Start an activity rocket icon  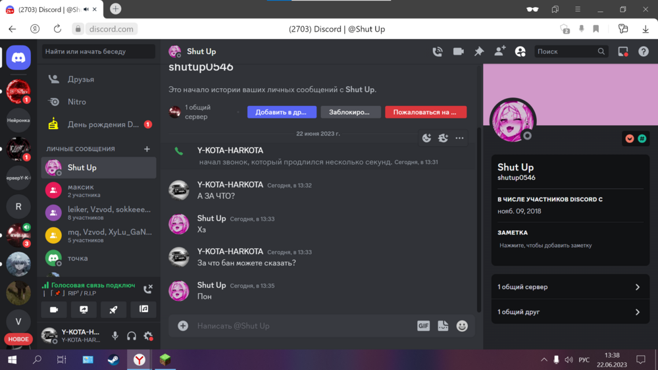[x=113, y=309]
